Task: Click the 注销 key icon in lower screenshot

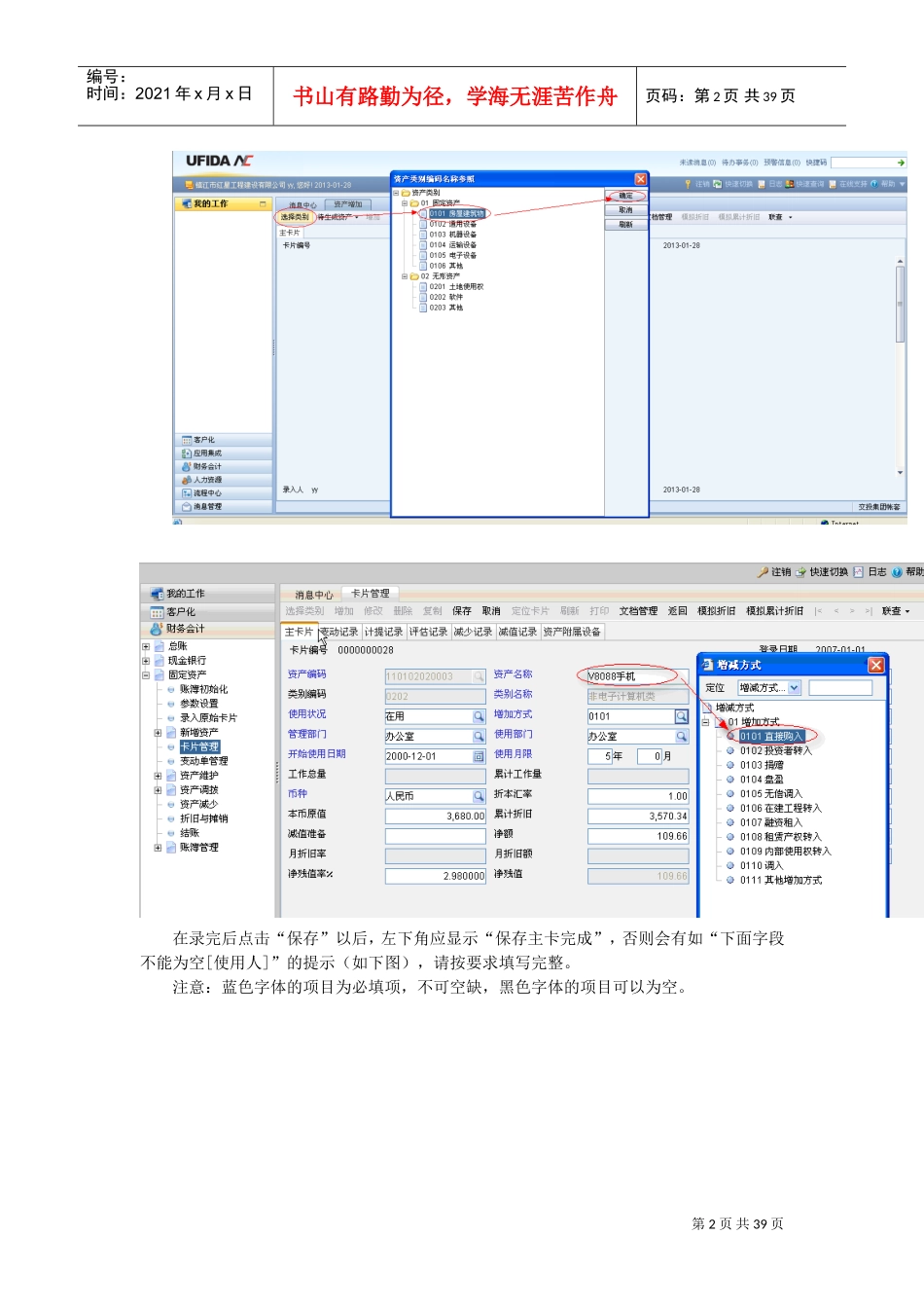Action: (764, 572)
